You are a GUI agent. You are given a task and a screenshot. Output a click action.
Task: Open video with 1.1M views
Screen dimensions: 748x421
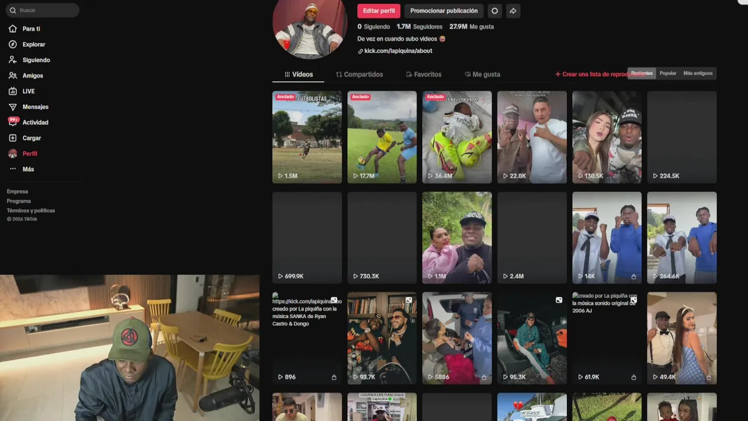(x=457, y=237)
